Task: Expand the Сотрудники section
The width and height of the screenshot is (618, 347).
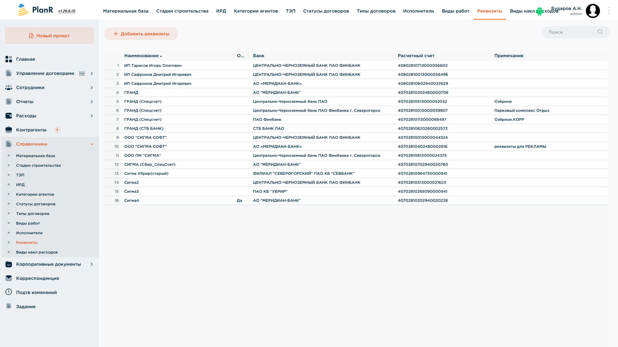Action: click(92, 88)
